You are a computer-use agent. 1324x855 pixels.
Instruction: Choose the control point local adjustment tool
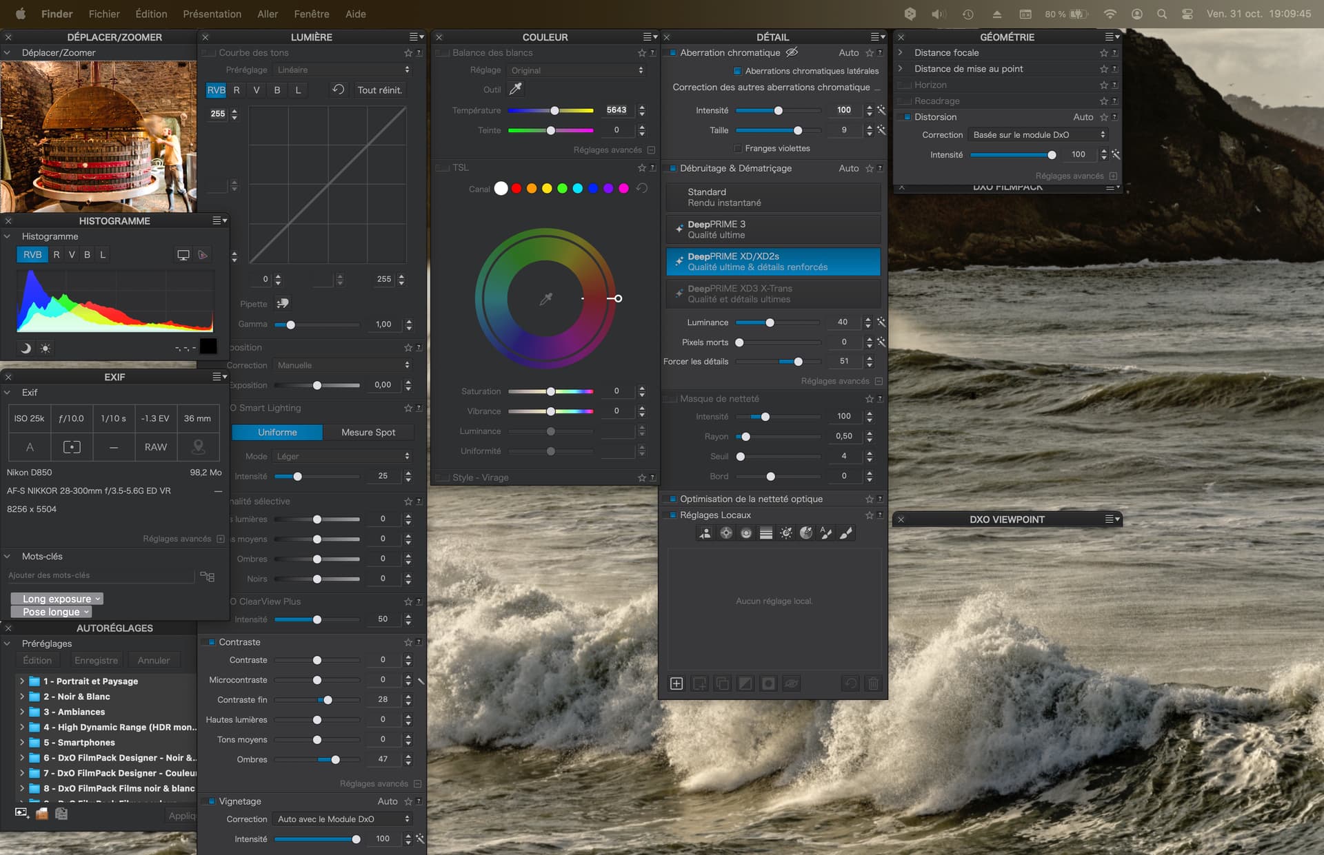tap(726, 533)
